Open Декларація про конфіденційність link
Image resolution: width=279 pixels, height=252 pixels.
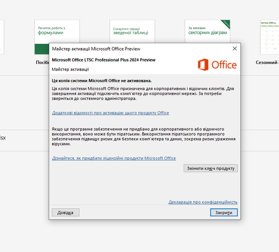[x=203, y=202]
